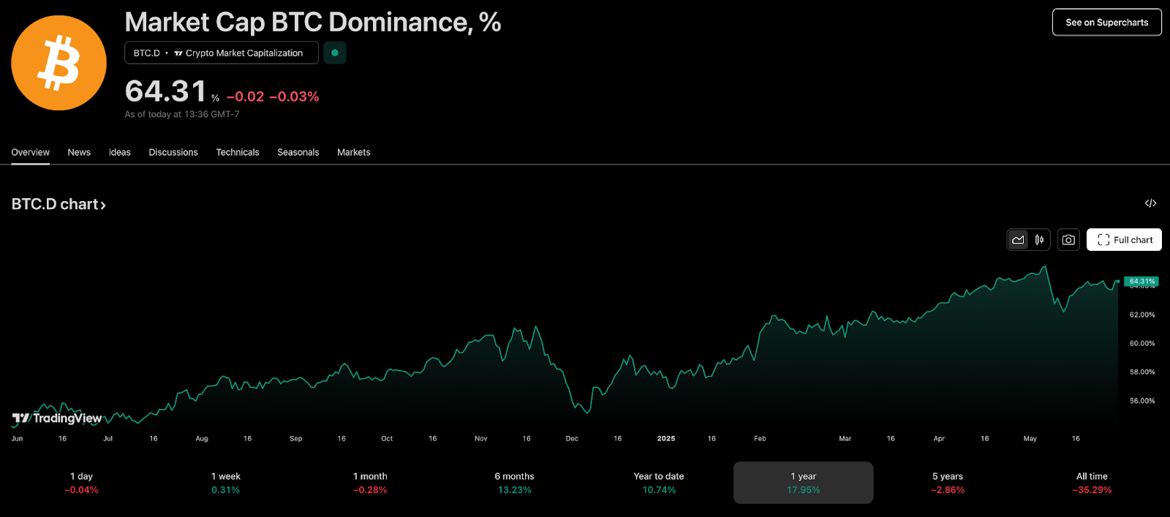Select the 1 day time range
The image size is (1170, 517).
pos(81,483)
